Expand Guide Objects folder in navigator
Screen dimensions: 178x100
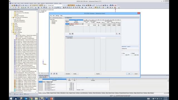[12, 31]
